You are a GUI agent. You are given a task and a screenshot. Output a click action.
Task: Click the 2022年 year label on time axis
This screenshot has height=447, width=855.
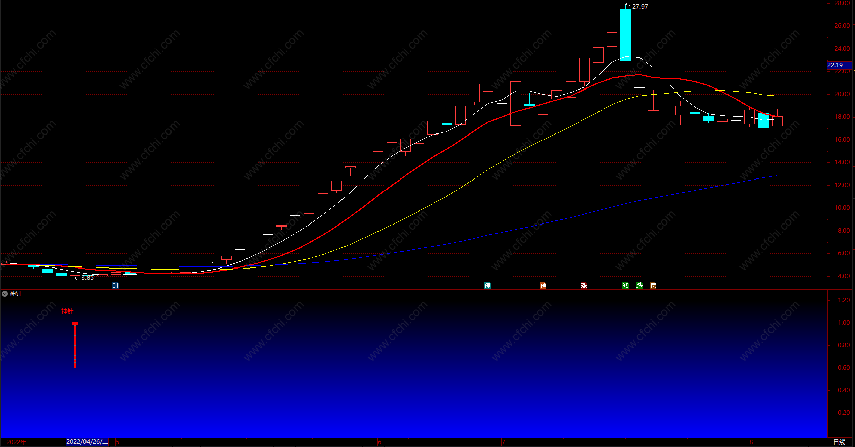(17, 442)
